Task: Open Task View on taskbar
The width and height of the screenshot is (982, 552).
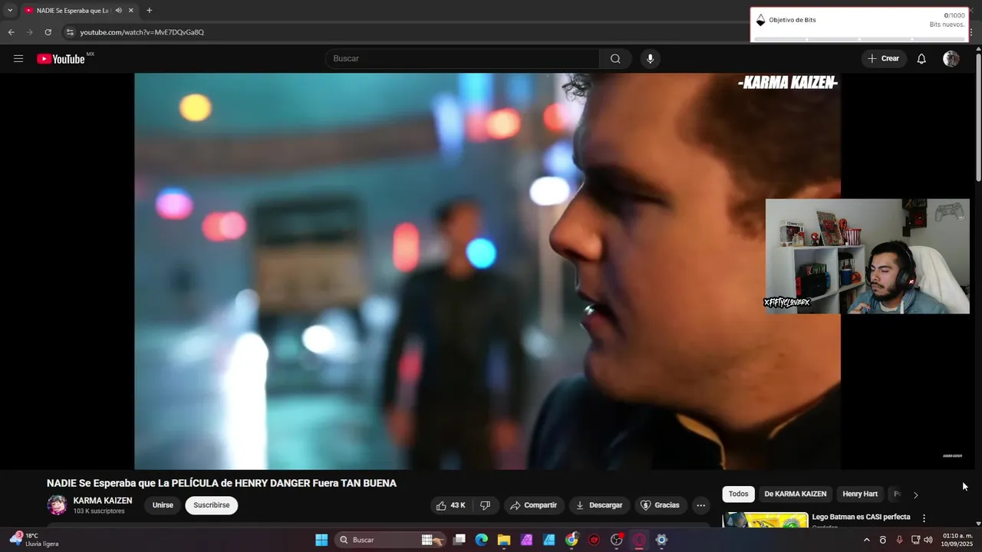Action: tap(459, 540)
